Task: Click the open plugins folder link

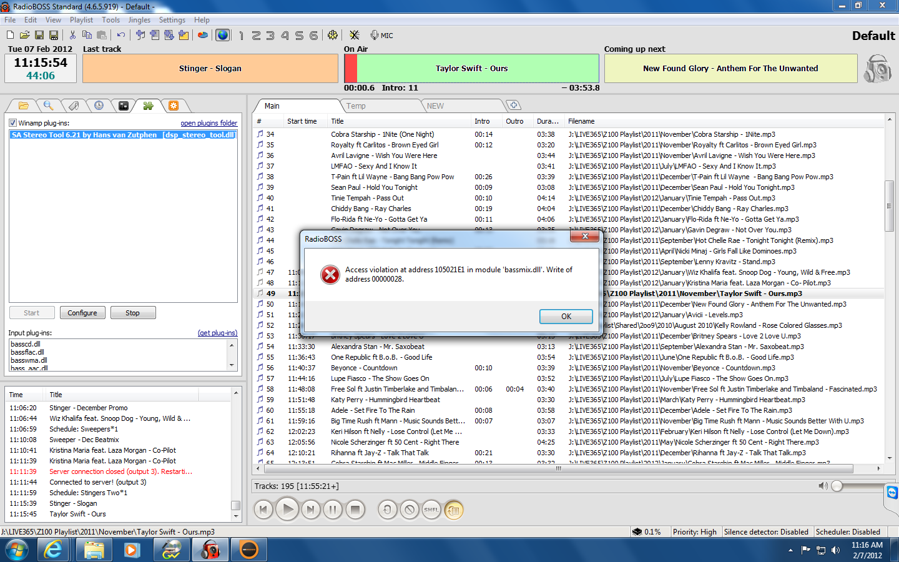Action: coord(209,123)
